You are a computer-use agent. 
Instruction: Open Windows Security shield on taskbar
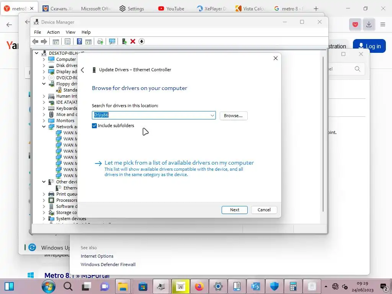[274, 286]
